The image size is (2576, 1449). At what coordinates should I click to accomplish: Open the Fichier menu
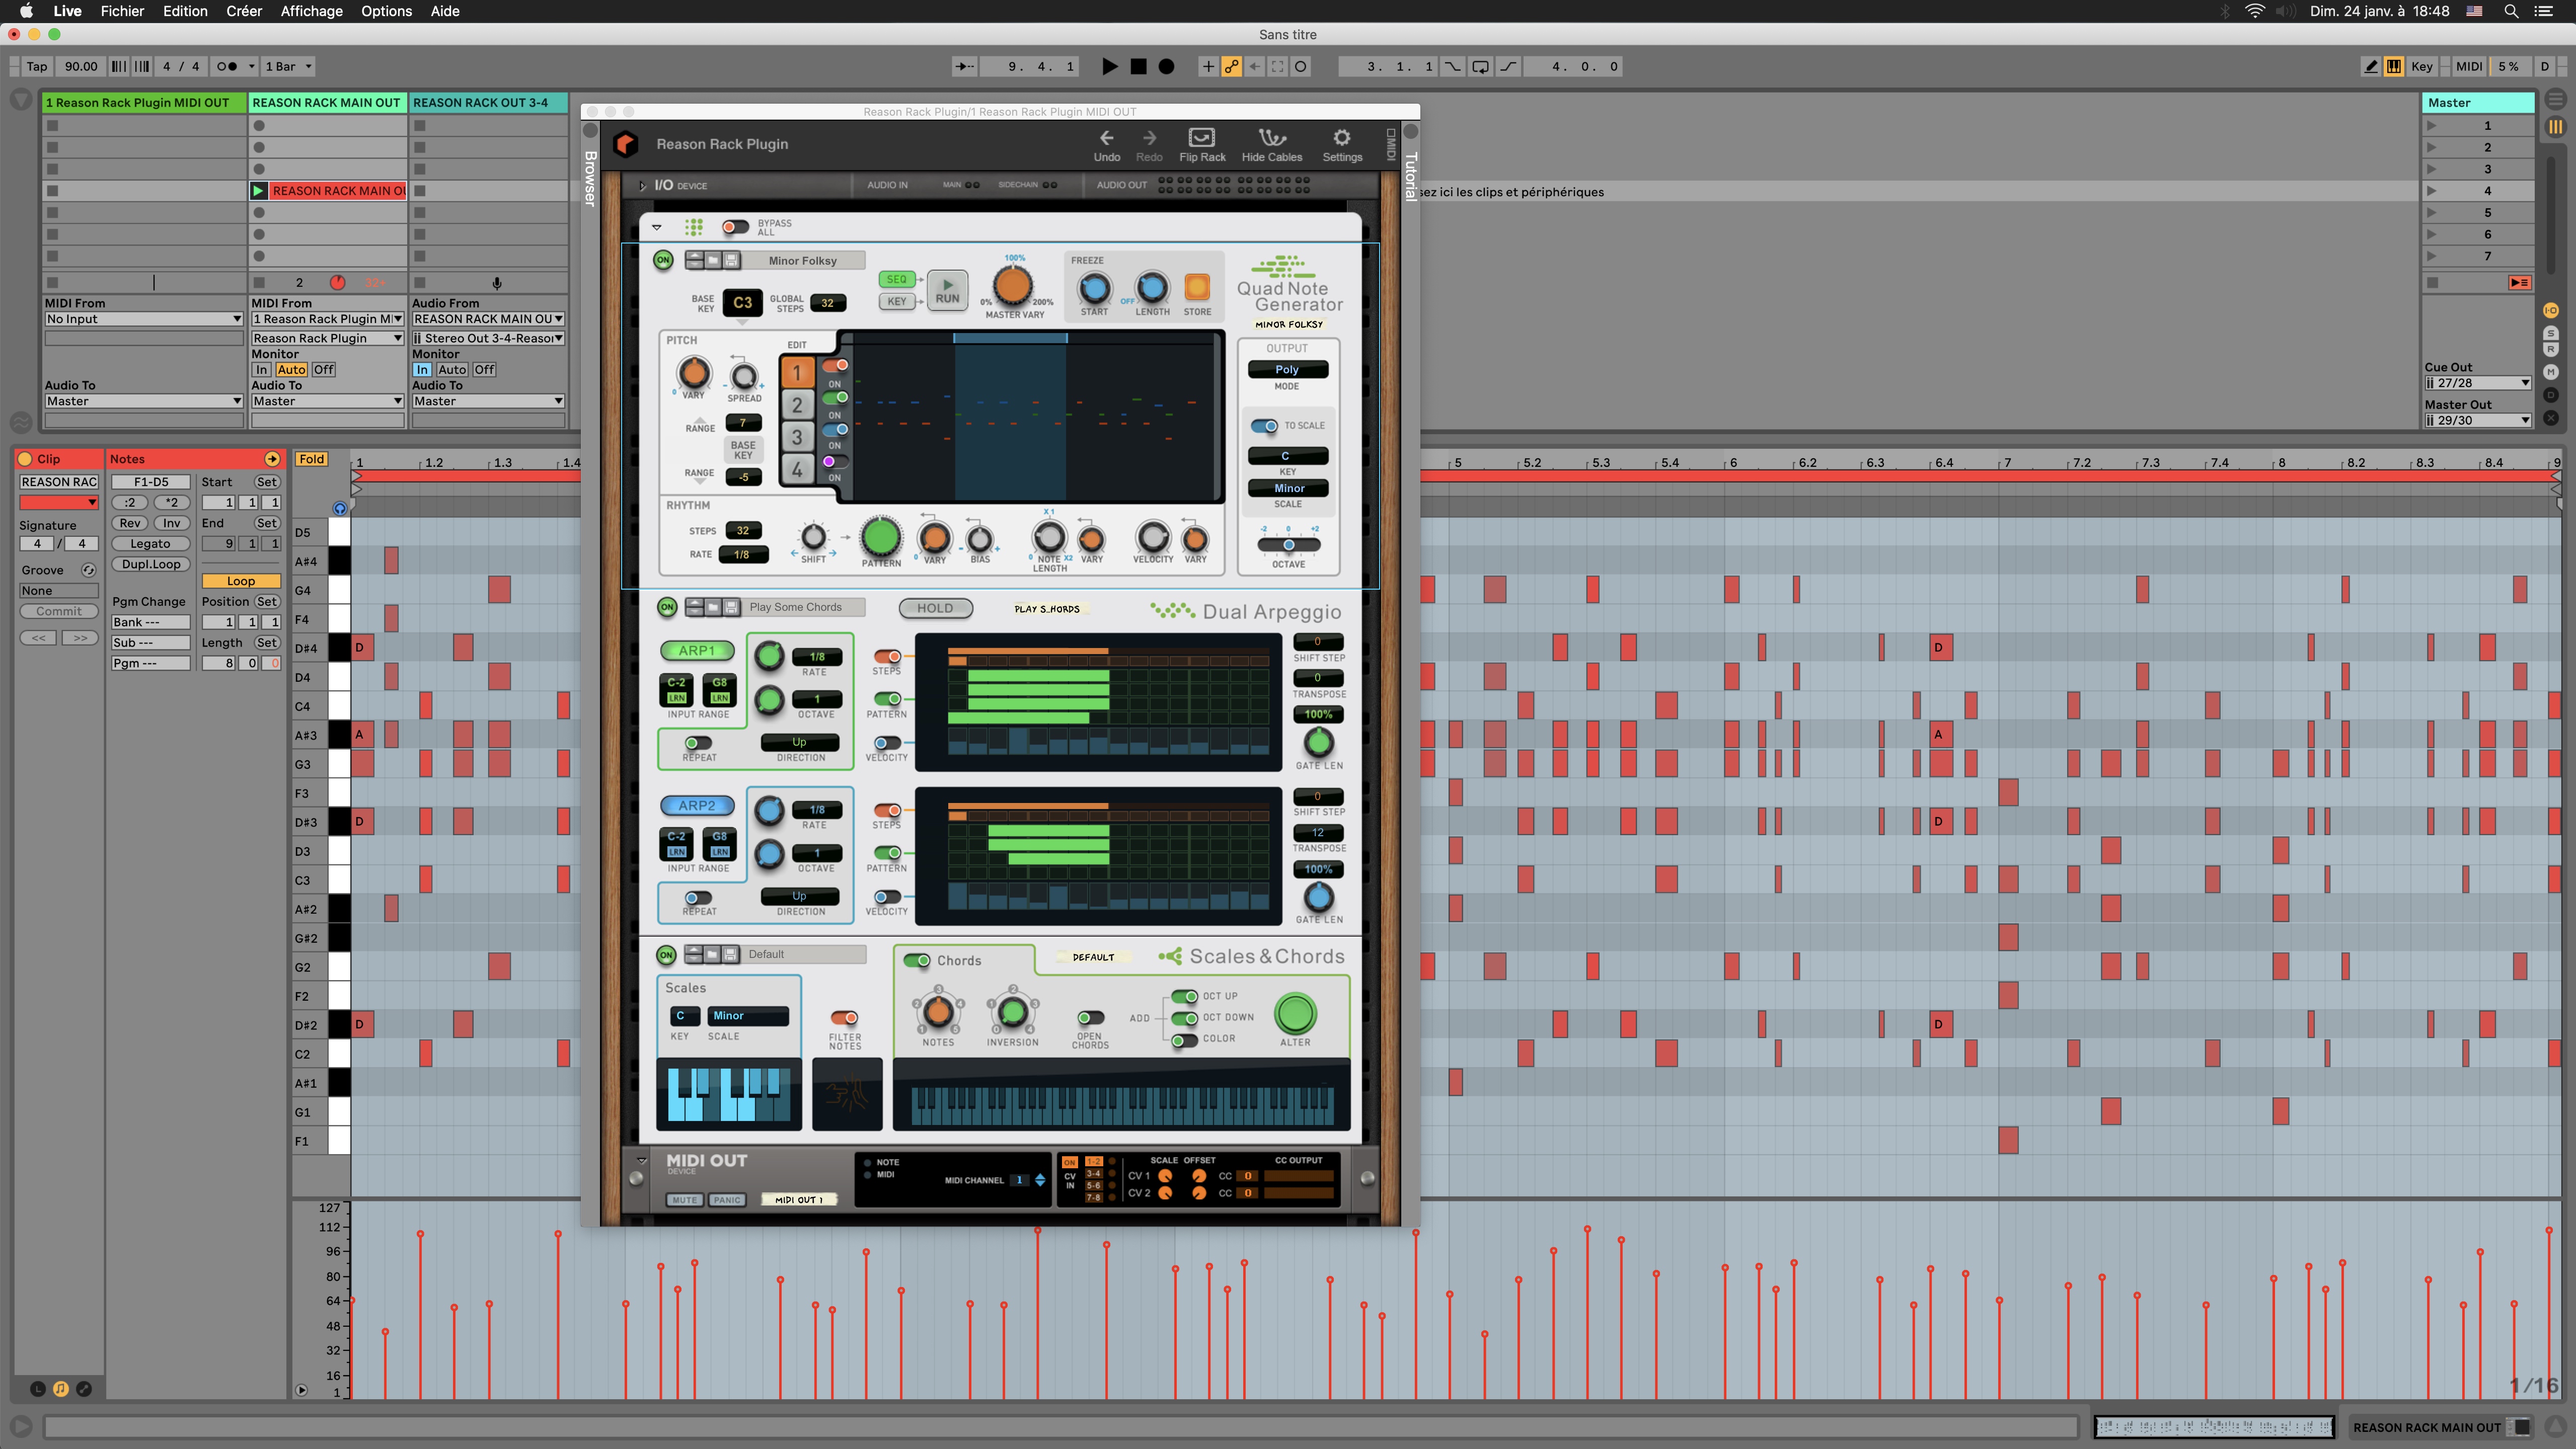[x=122, y=11]
